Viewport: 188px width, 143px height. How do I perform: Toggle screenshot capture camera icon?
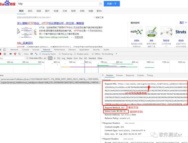(x=11, y=54)
